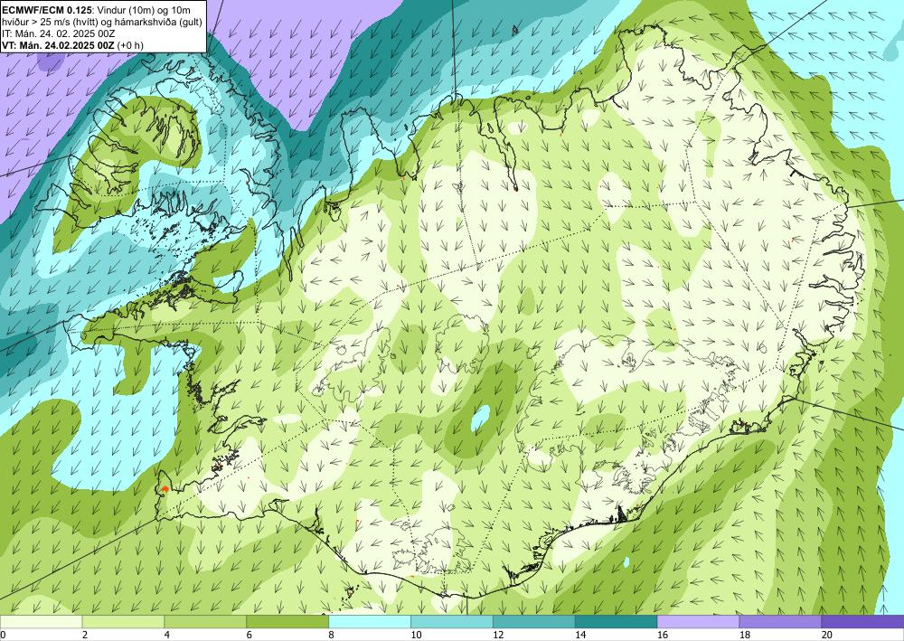Click the legend scale label "16"
Viewport: 904px width, 641px height.
[663, 635]
